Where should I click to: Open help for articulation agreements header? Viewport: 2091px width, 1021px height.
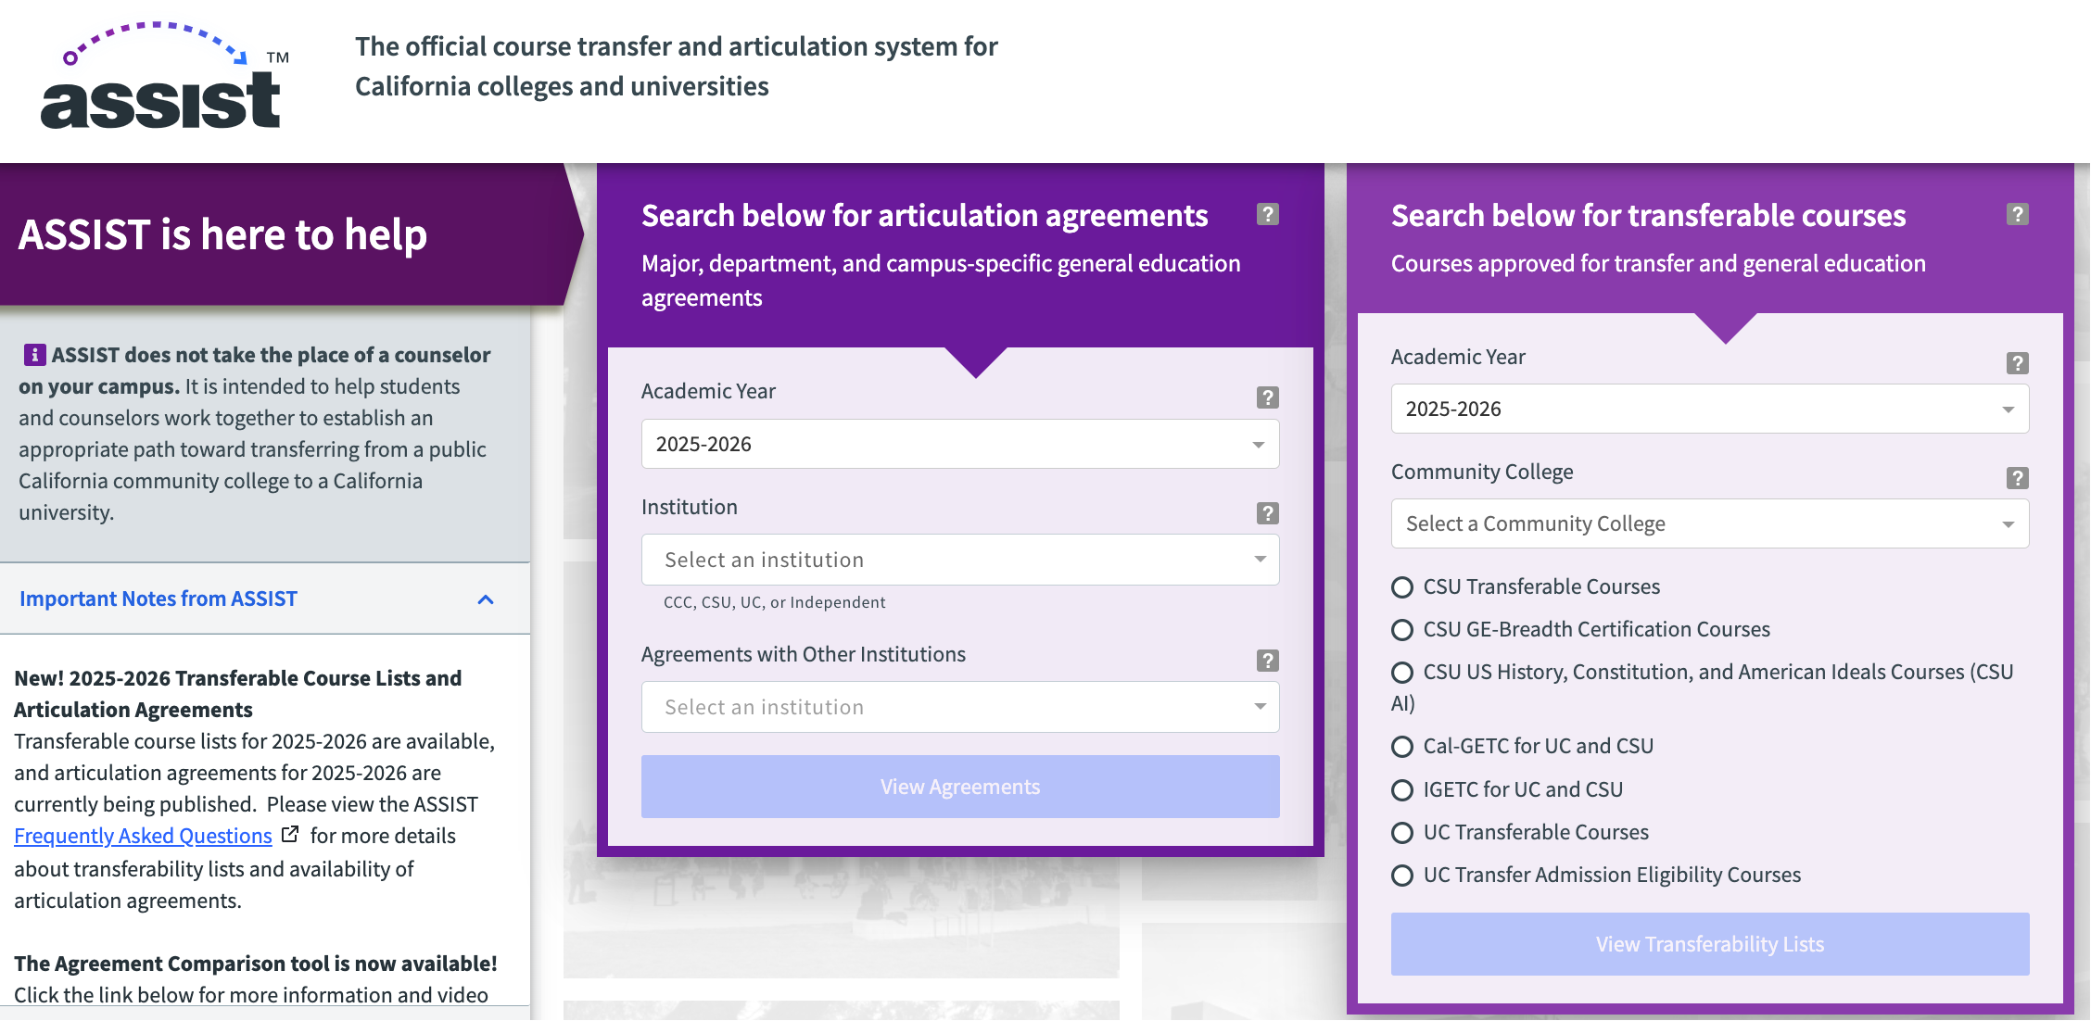click(x=1267, y=214)
